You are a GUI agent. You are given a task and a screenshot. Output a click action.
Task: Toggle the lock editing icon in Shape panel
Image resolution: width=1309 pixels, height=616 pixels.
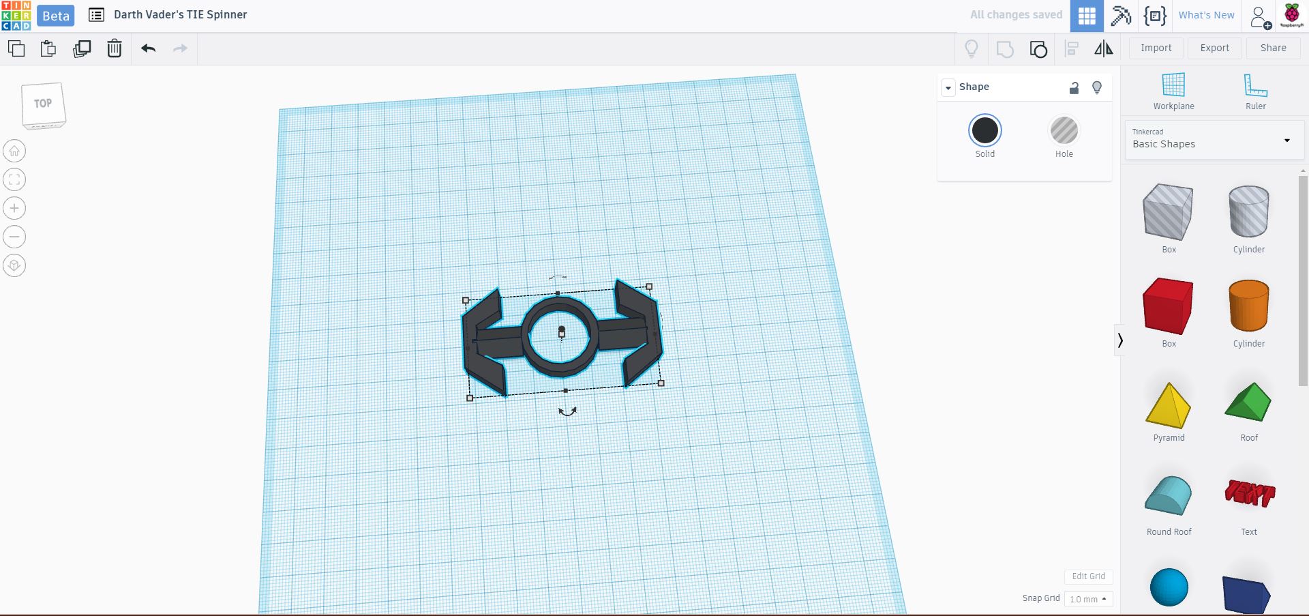coord(1074,87)
